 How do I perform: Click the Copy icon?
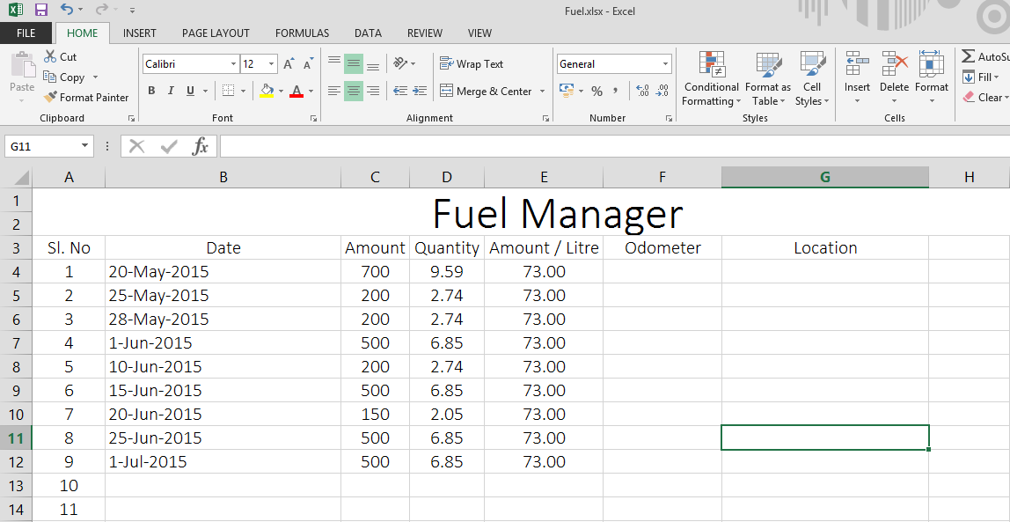(x=50, y=77)
